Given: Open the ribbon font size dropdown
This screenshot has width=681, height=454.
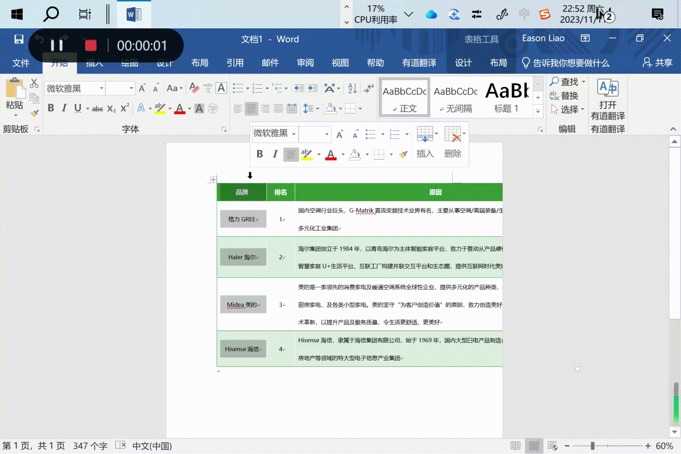Looking at the screenshot, I should 131,88.
